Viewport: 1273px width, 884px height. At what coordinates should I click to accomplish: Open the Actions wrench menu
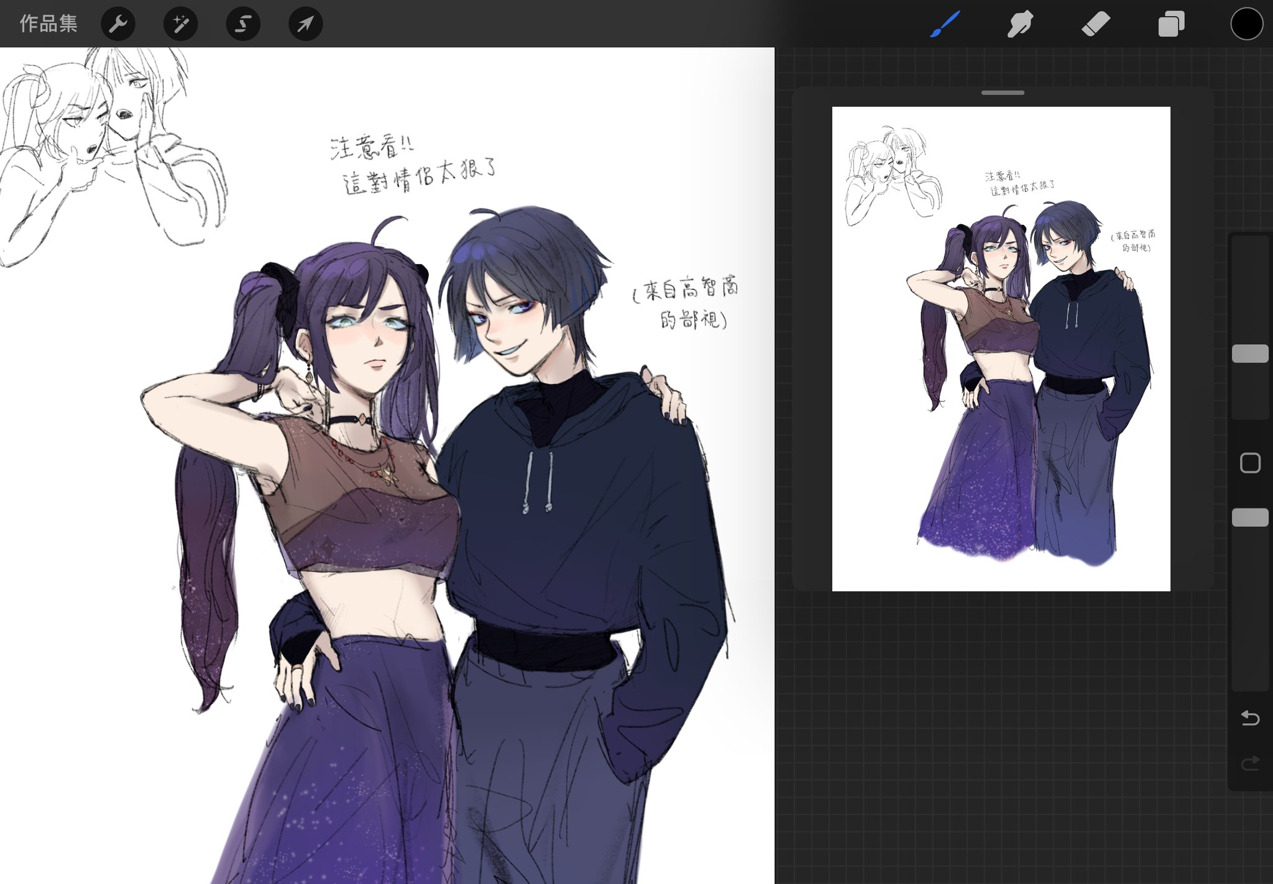[118, 24]
